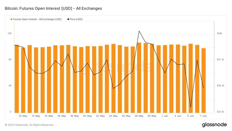The image size is (232, 131).
Task: Click the $25.6k right axis label
Action: pyautogui.click(x=220, y=112)
